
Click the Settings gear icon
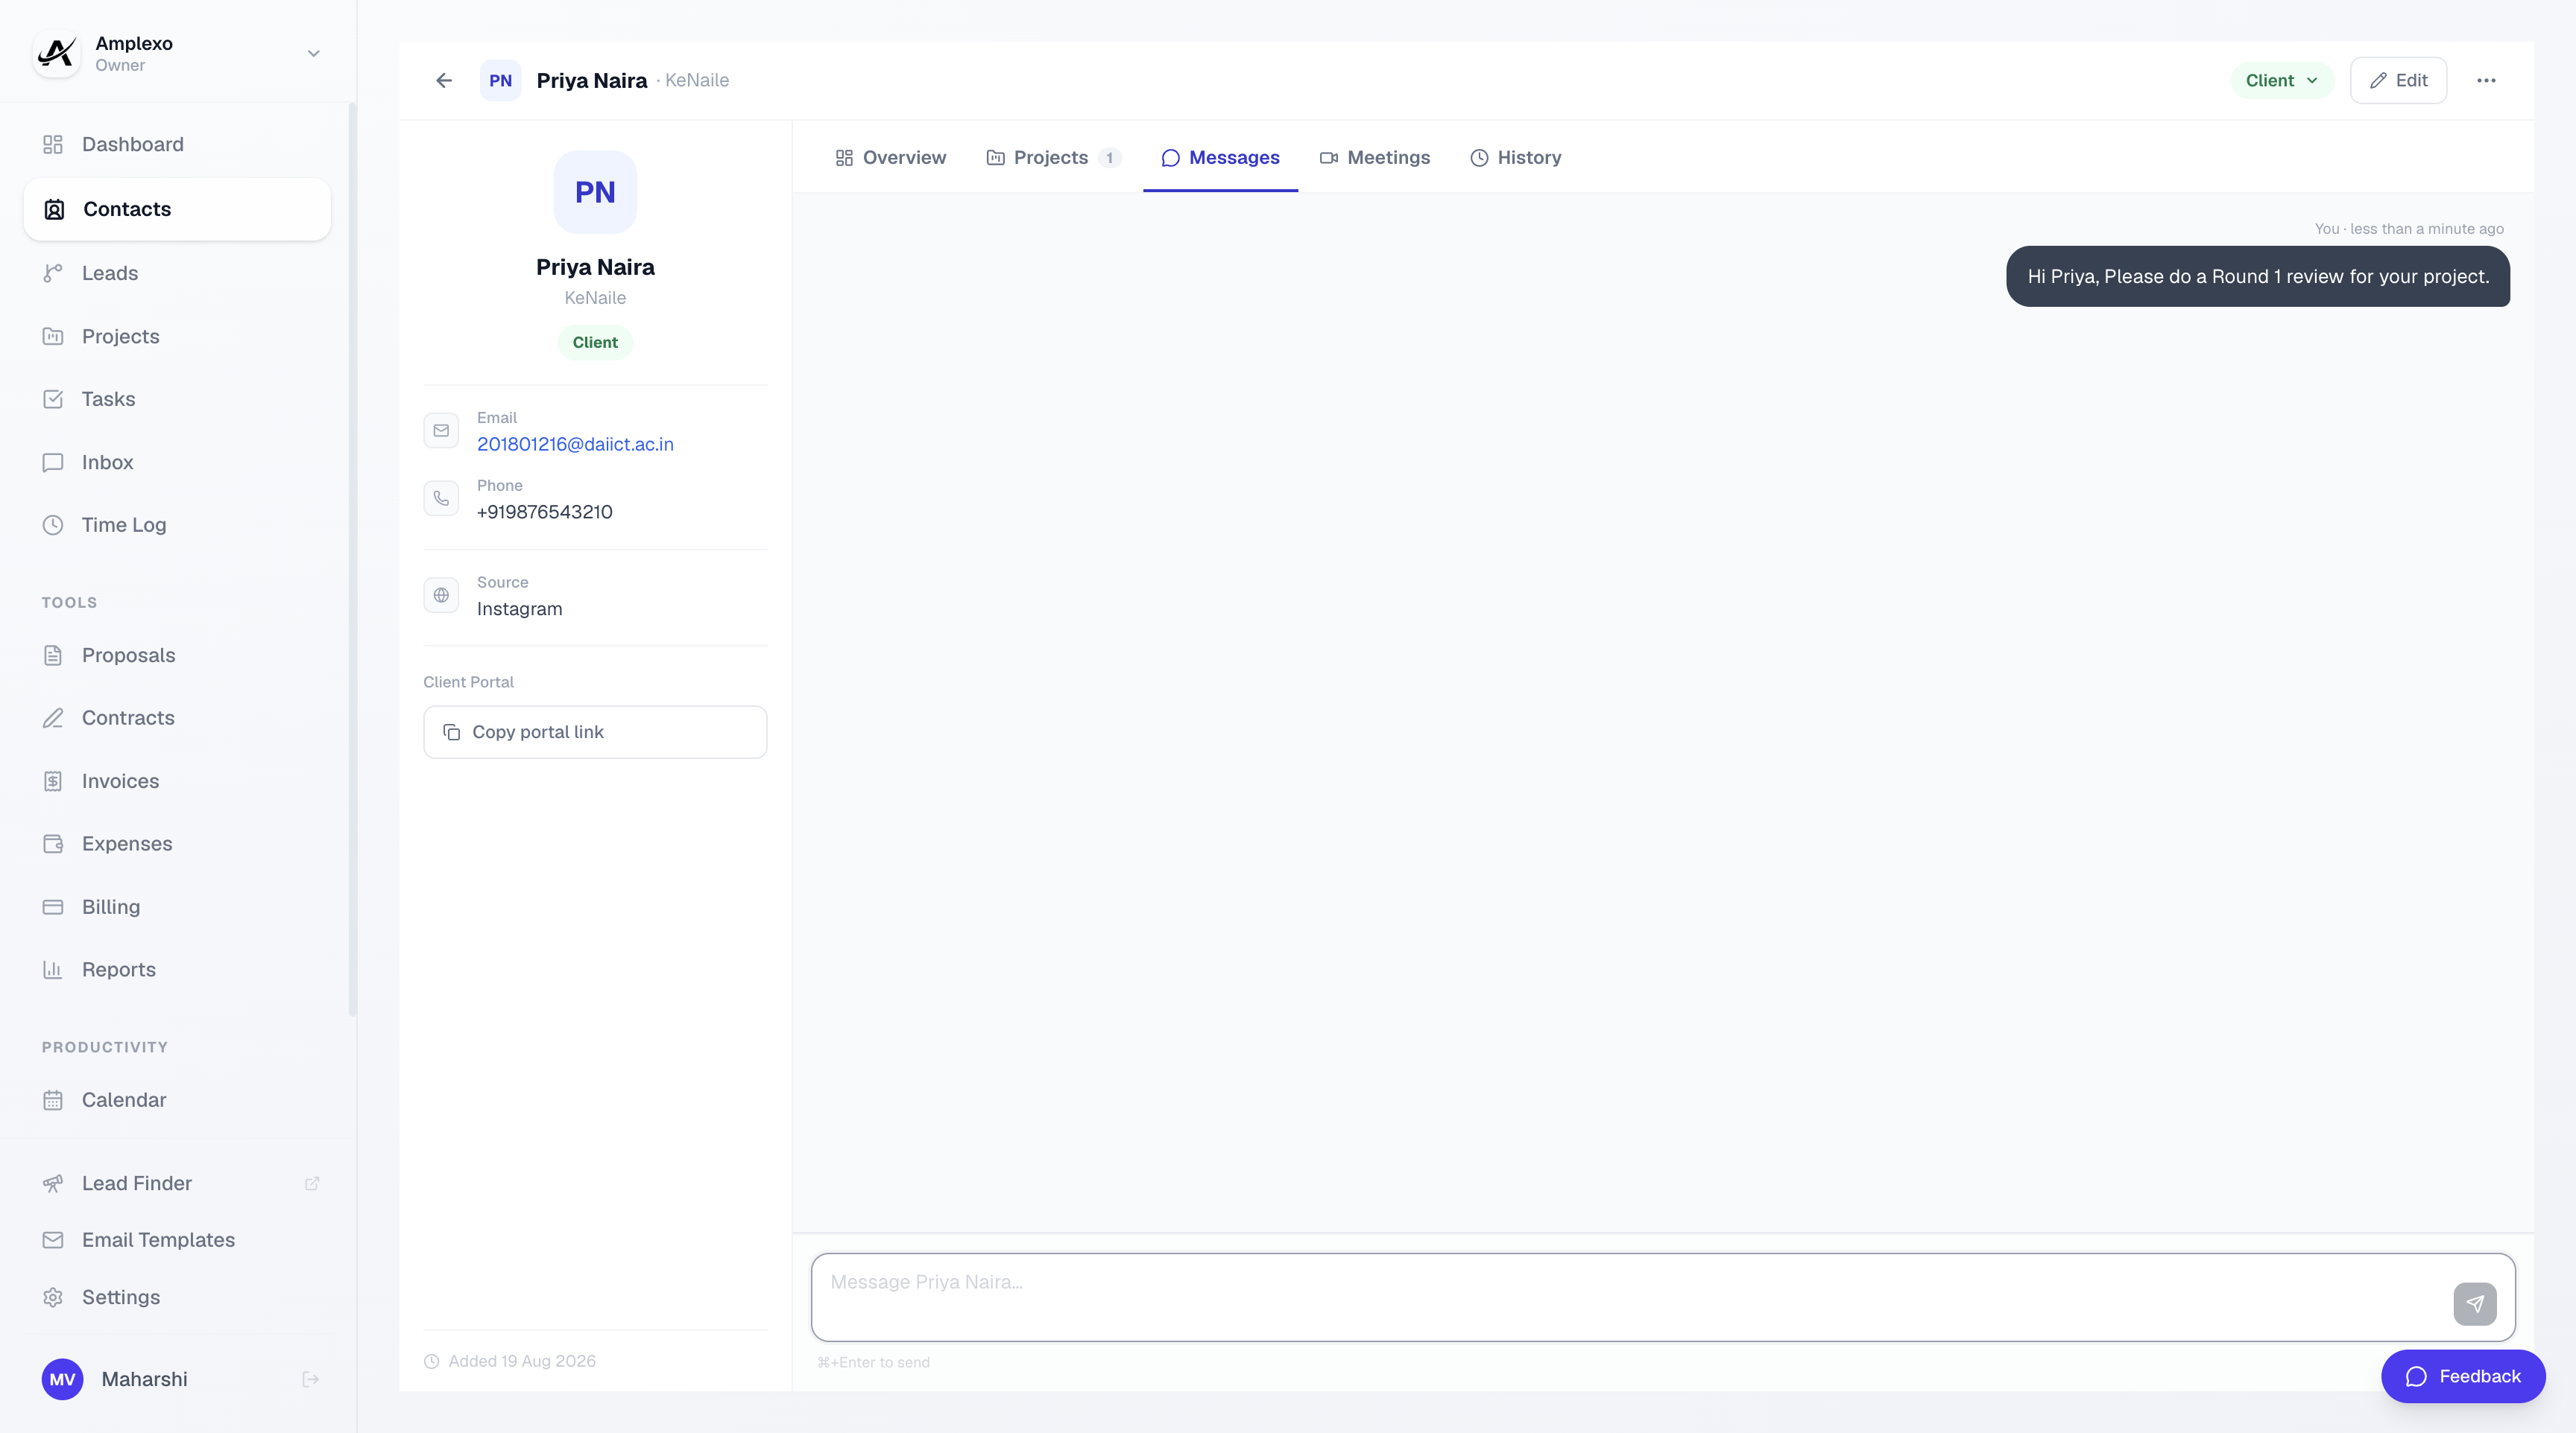coord(53,1297)
